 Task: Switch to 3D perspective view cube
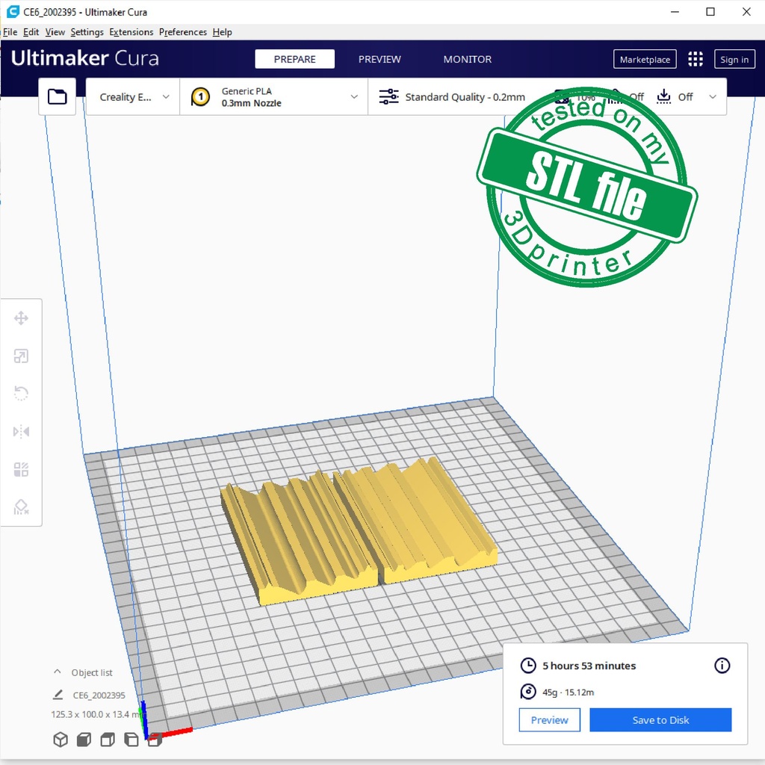pos(61,740)
